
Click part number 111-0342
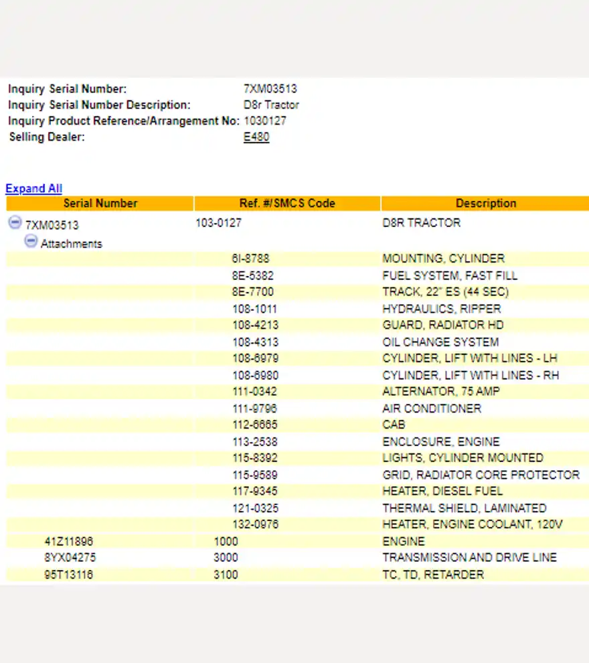(x=255, y=392)
